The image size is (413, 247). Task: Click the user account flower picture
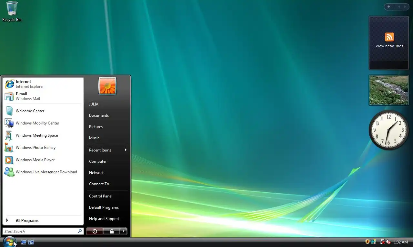click(x=107, y=86)
